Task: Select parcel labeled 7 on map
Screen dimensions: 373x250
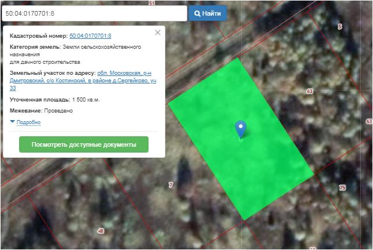Action: (170, 185)
